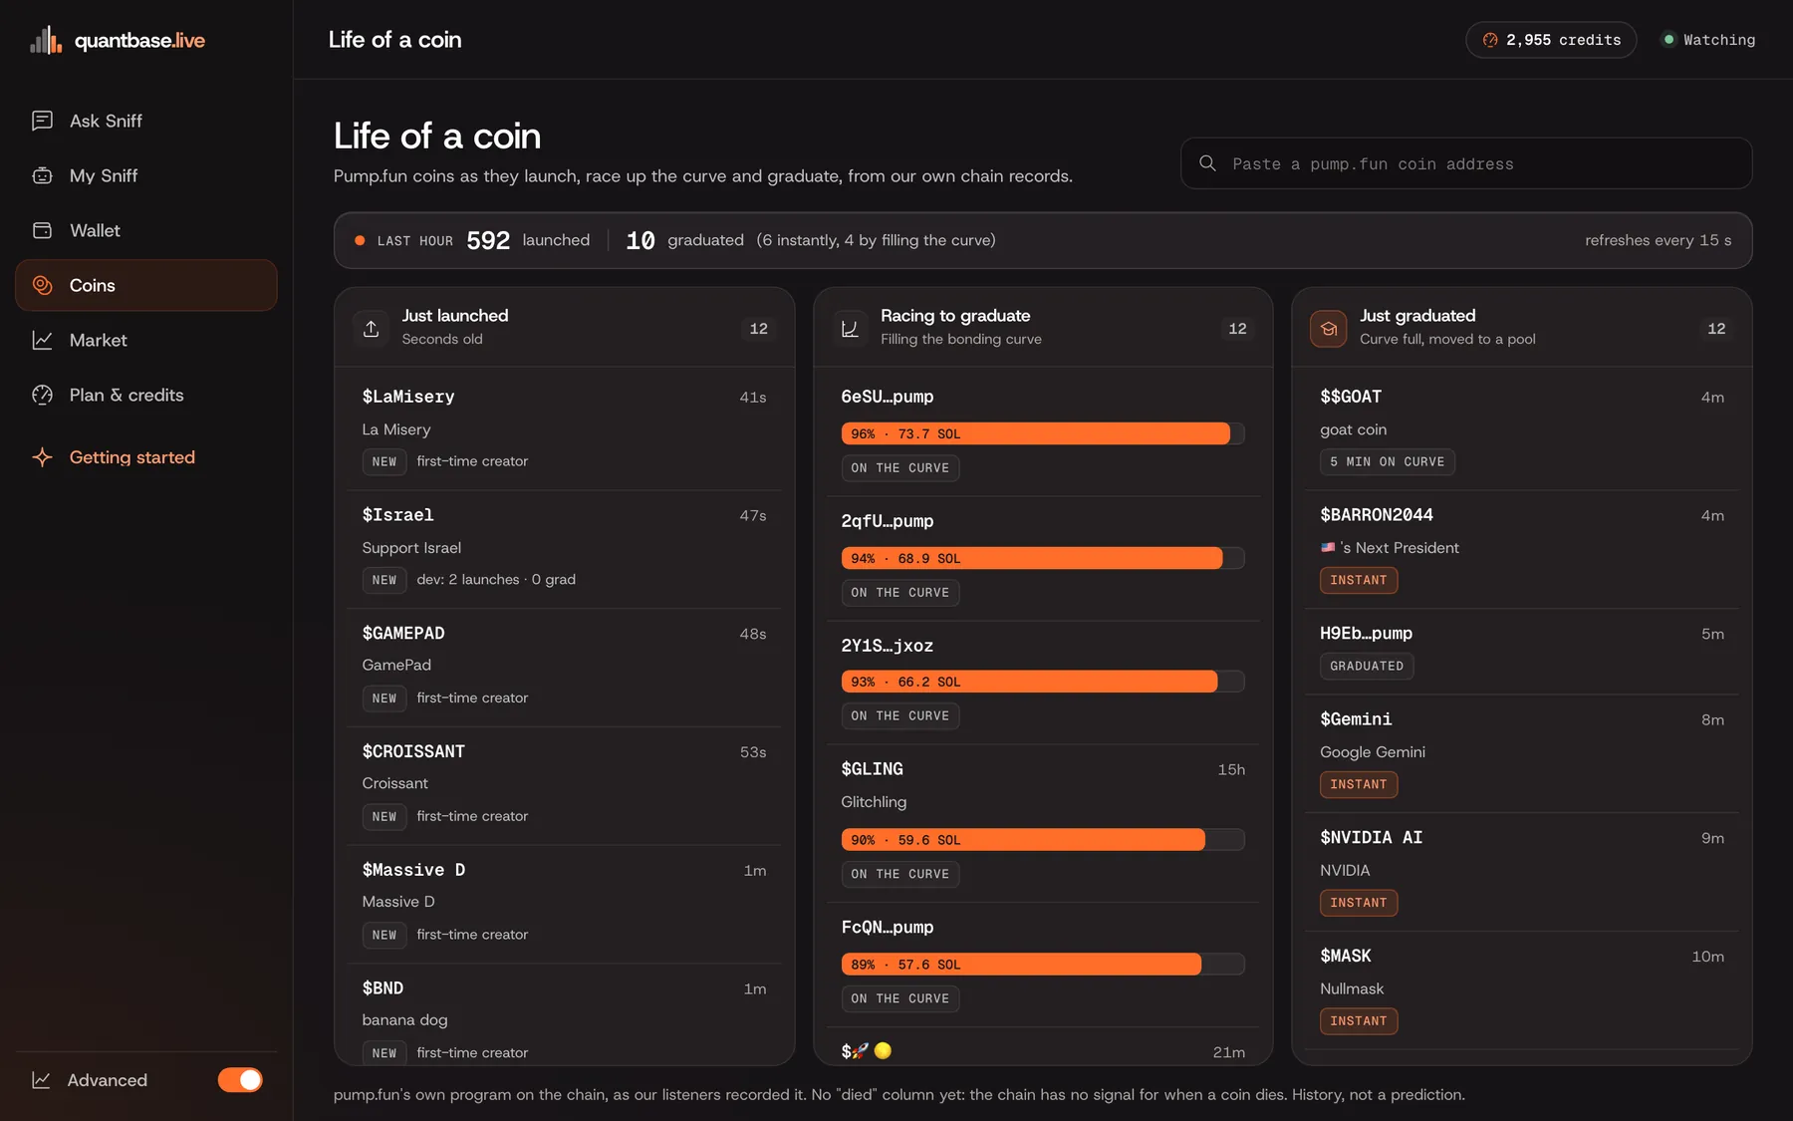Click the Just launched upload icon
Screen dimensions: 1793x1121
(x=372, y=328)
